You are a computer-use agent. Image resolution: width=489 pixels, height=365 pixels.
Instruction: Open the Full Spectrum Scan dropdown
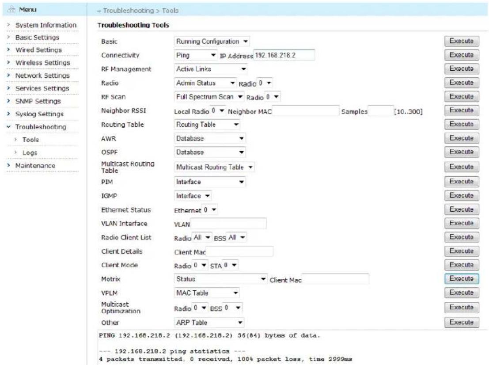click(209, 97)
